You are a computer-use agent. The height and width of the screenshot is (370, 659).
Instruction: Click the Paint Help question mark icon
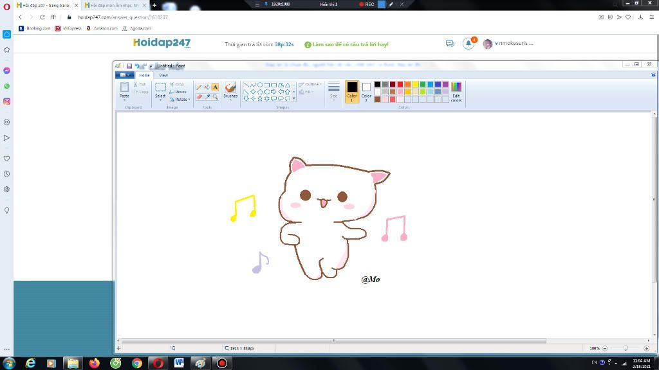click(x=653, y=75)
